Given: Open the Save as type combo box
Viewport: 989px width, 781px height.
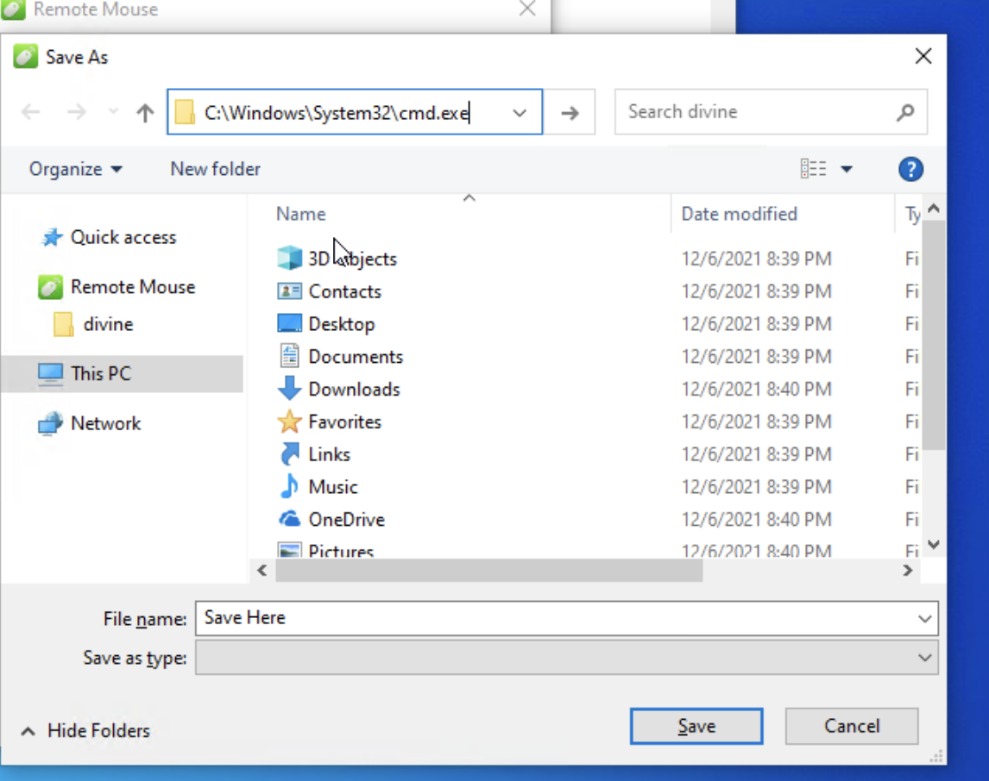Looking at the screenshot, I should pos(566,658).
